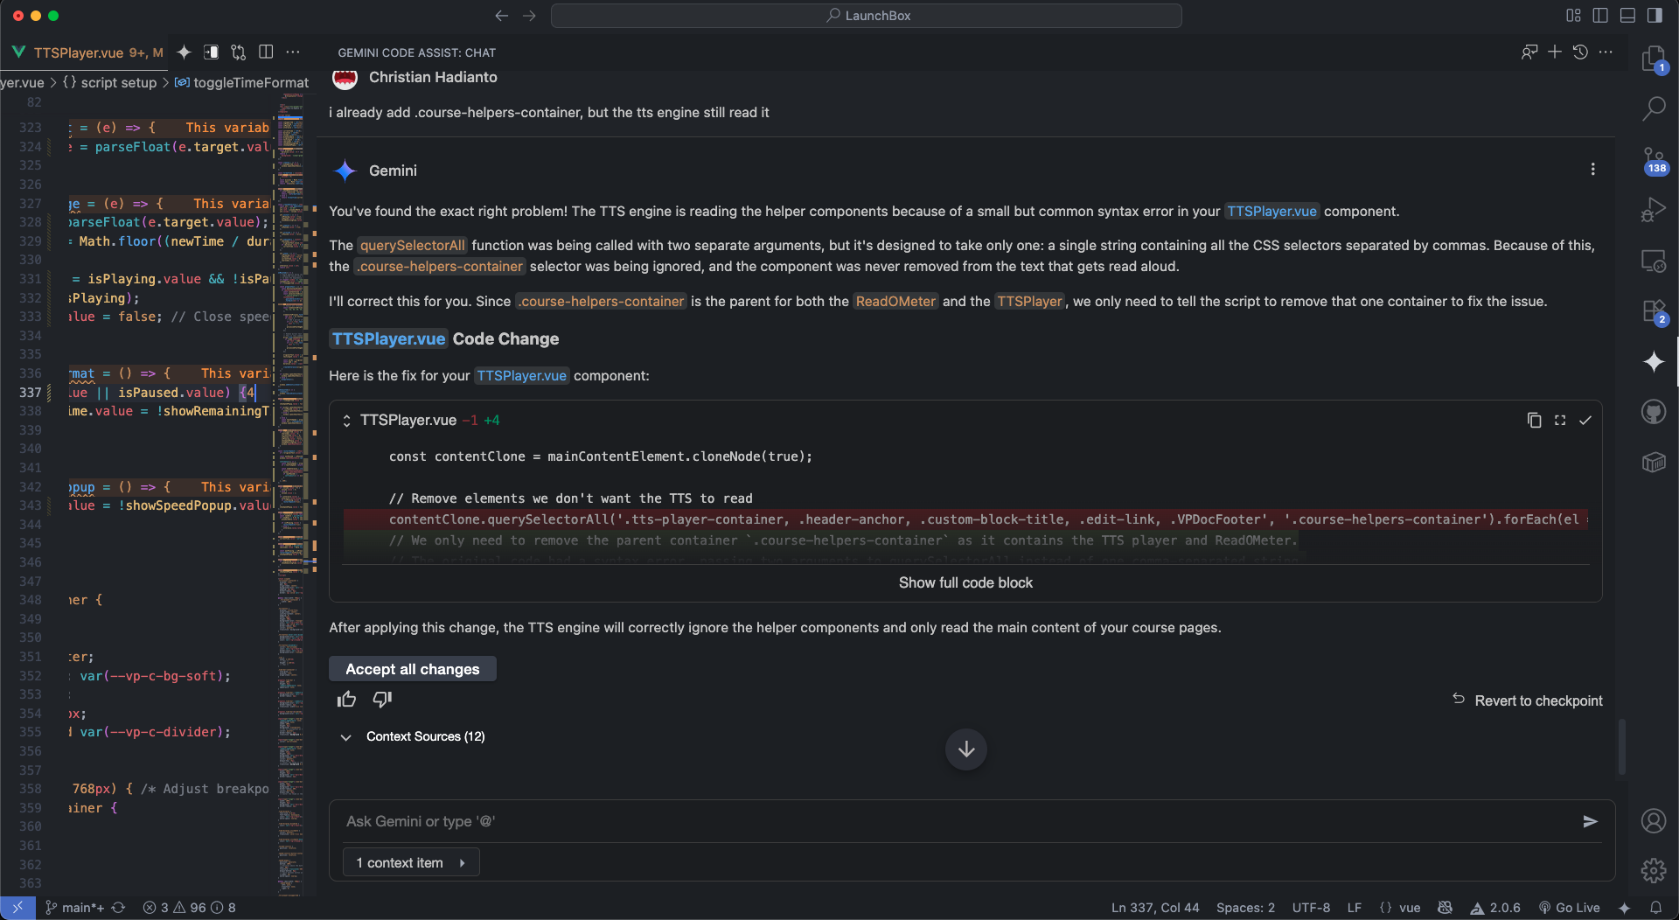Click the thumbs up feedback icon
This screenshot has width=1679, height=920.
coord(347,700)
